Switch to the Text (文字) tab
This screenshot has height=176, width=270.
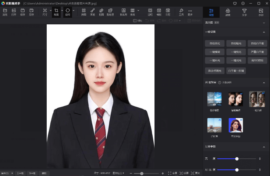244,12
